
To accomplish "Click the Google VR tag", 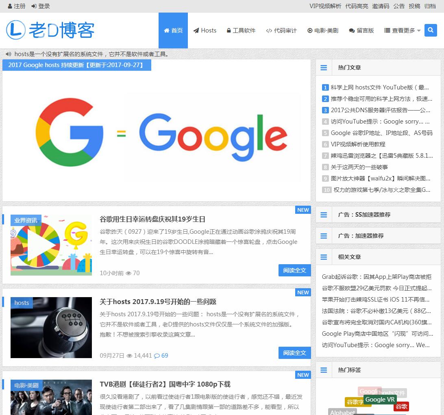I will (x=380, y=400).
